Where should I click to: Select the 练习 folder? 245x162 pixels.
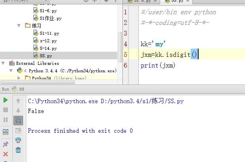pyautogui.click(x=36, y=26)
